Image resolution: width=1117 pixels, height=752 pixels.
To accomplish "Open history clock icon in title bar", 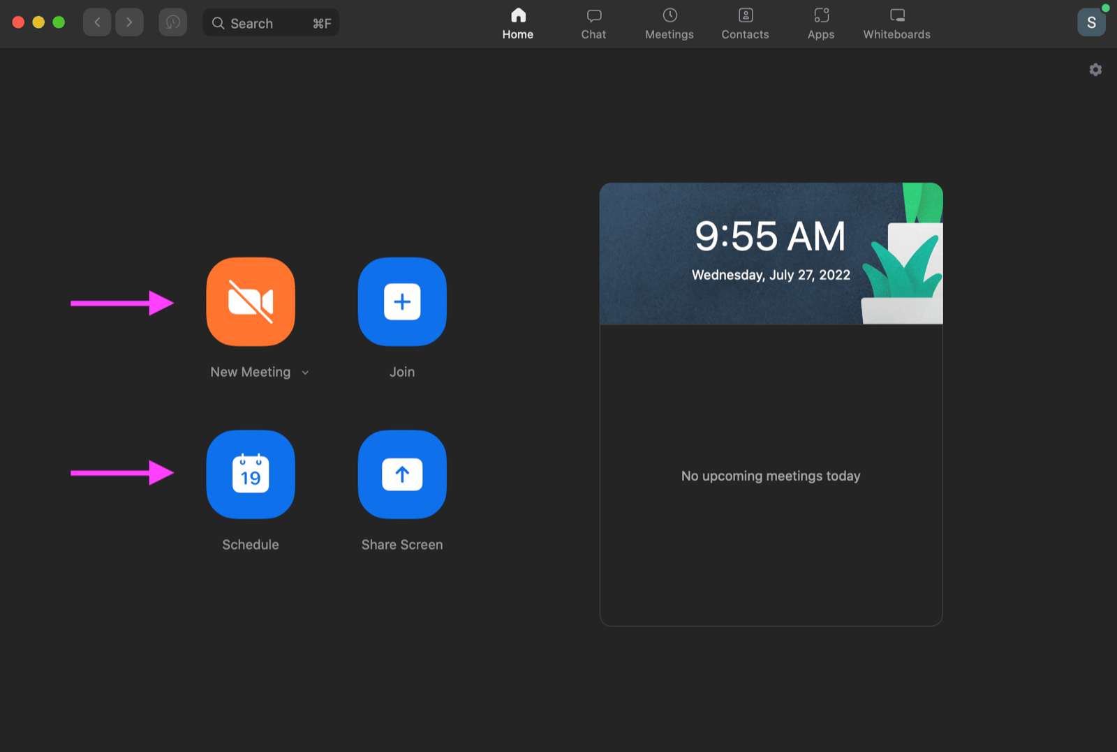I will pos(172,22).
